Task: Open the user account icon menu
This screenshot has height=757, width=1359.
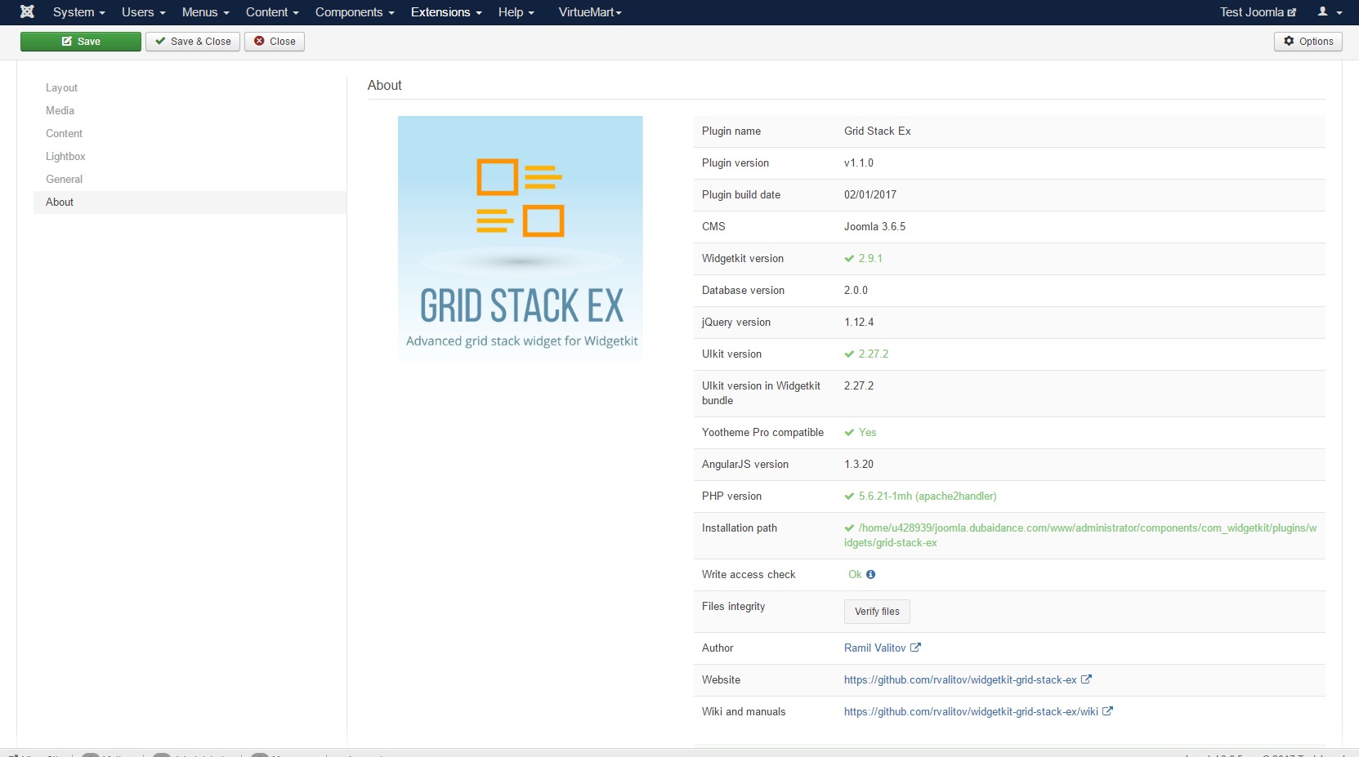Action: click(x=1330, y=12)
